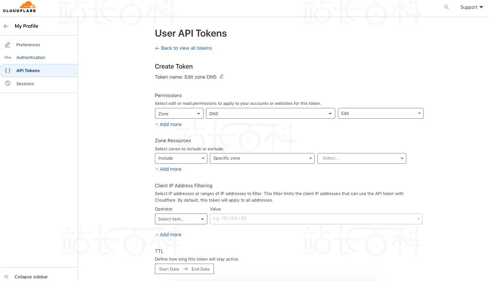Open the Zone permission type dropdown
Screen dimensions: 489x281
179,114
